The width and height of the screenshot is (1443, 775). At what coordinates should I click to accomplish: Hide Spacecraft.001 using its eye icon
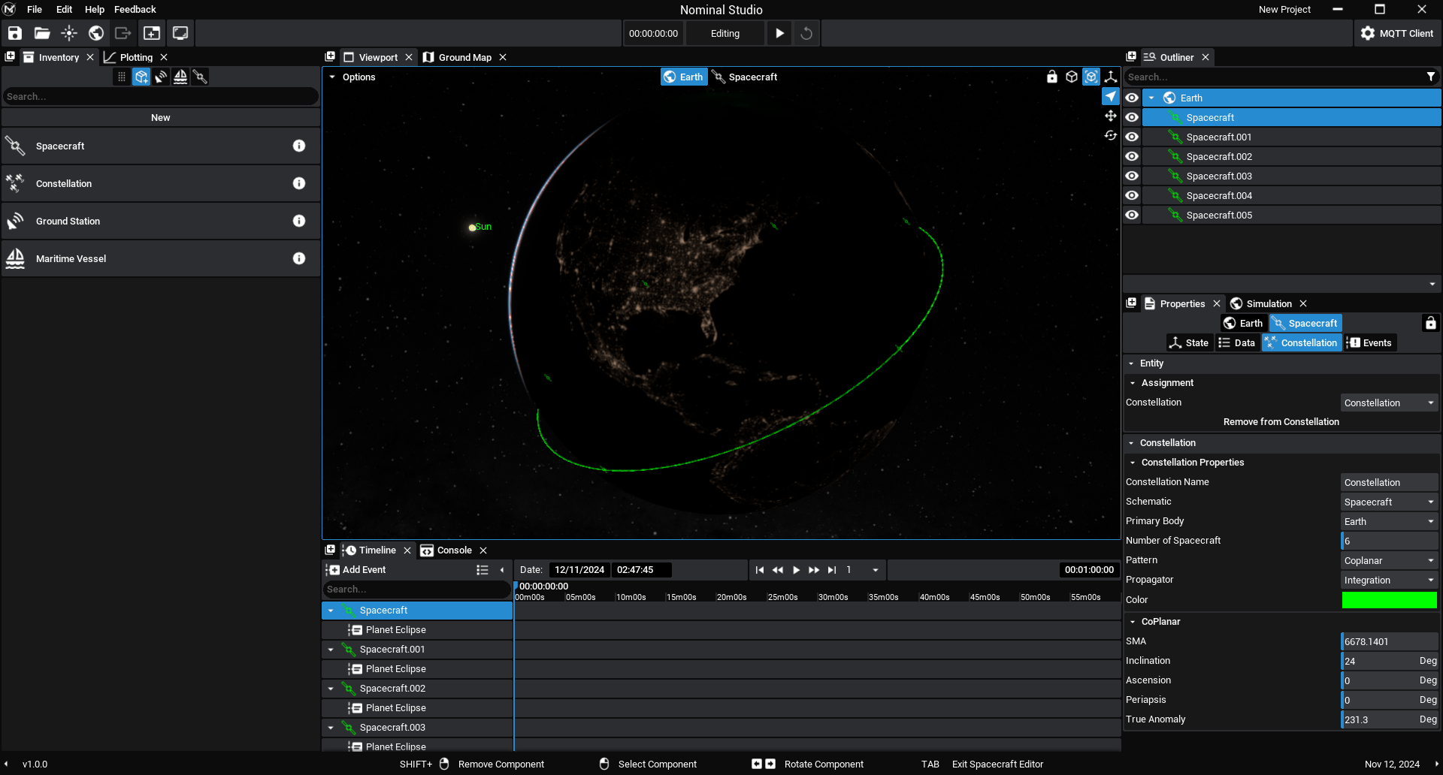(x=1132, y=137)
